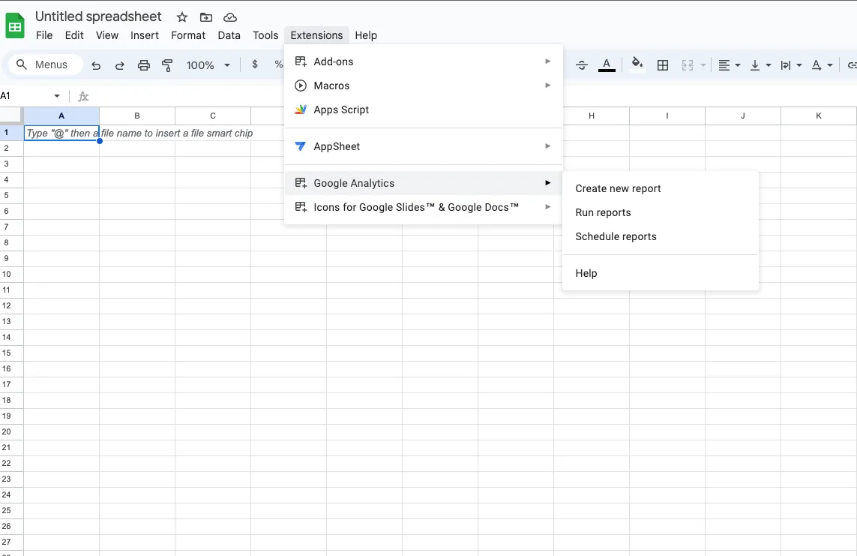
Task: Print the spreadsheet using printer icon
Action: pyautogui.click(x=144, y=65)
